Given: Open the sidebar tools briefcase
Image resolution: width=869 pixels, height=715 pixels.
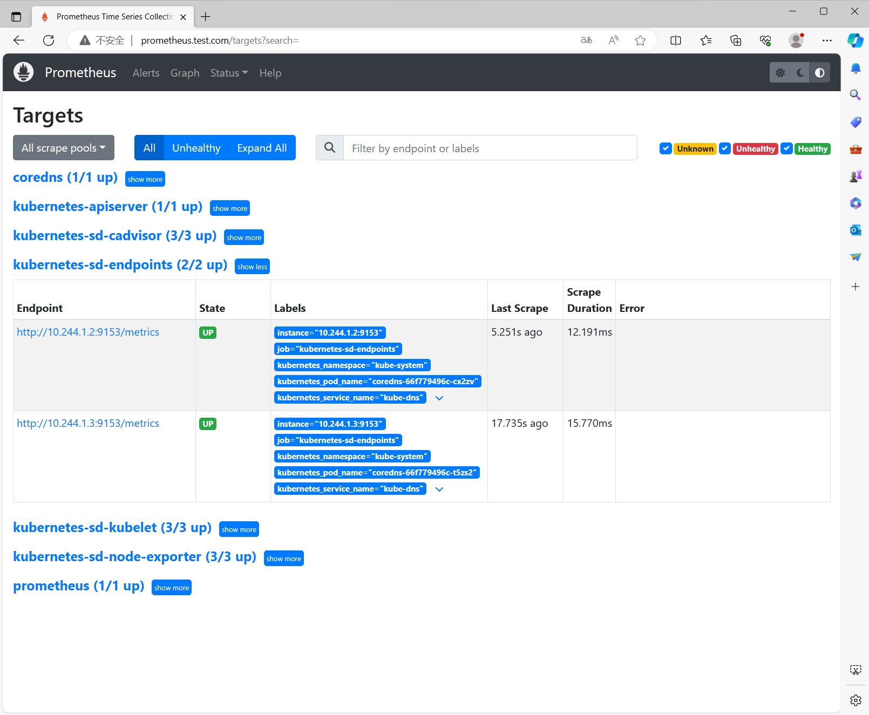Looking at the screenshot, I should (856, 149).
